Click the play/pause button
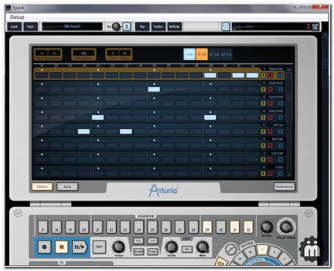 pos(80,247)
